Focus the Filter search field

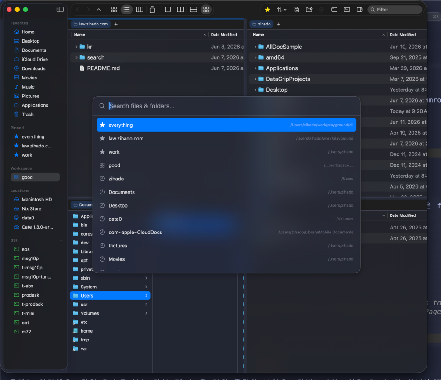(395, 10)
